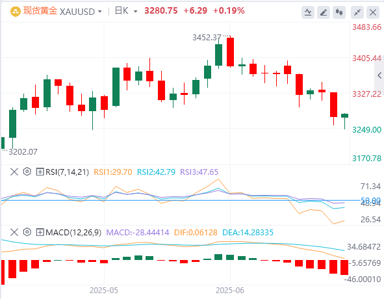
Task: Expand side panel with left chevron
Action: 379,75
